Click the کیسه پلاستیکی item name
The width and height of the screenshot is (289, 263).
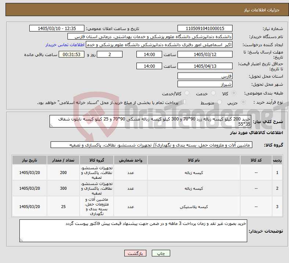tap(194, 207)
